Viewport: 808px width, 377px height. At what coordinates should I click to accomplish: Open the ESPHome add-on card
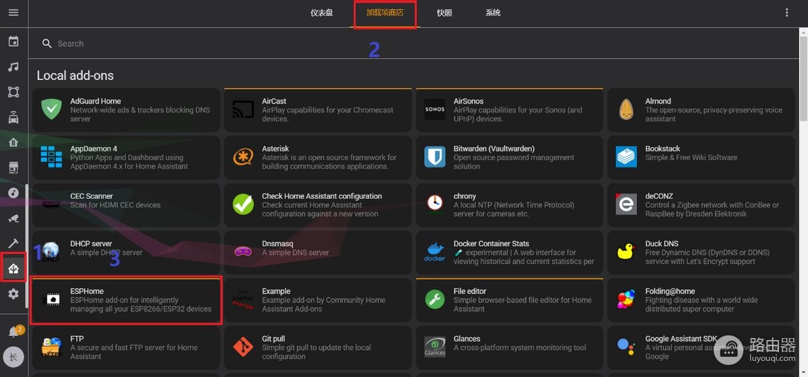tap(127, 300)
